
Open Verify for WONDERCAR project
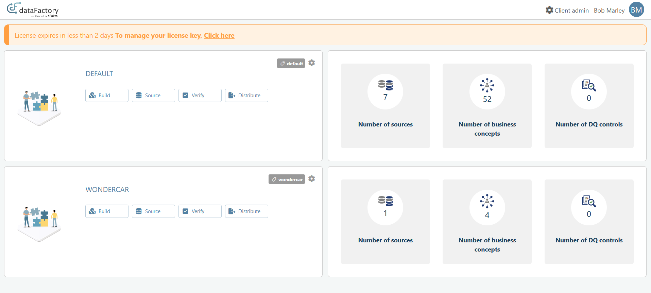[x=200, y=211]
